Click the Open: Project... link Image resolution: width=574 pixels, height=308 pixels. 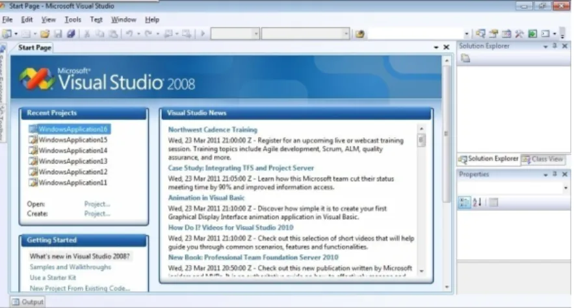click(x=97, y=204)
